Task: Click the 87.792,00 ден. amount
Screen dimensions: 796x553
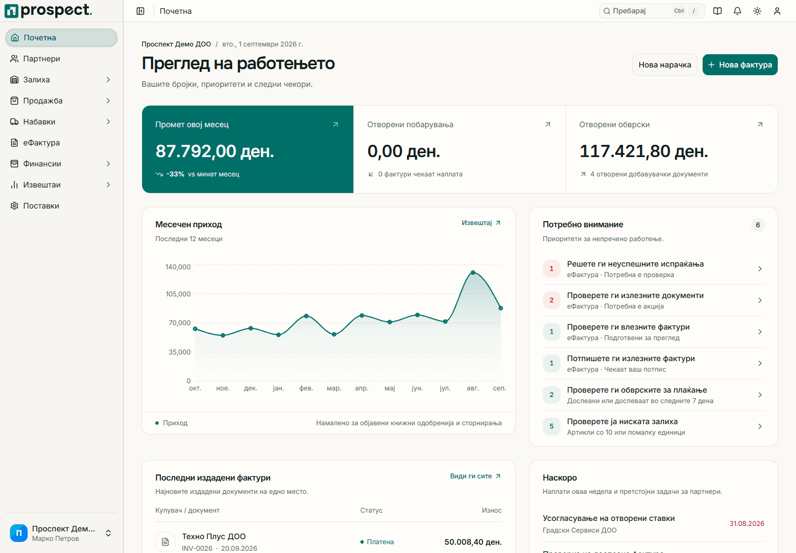Action: (214, 151)
